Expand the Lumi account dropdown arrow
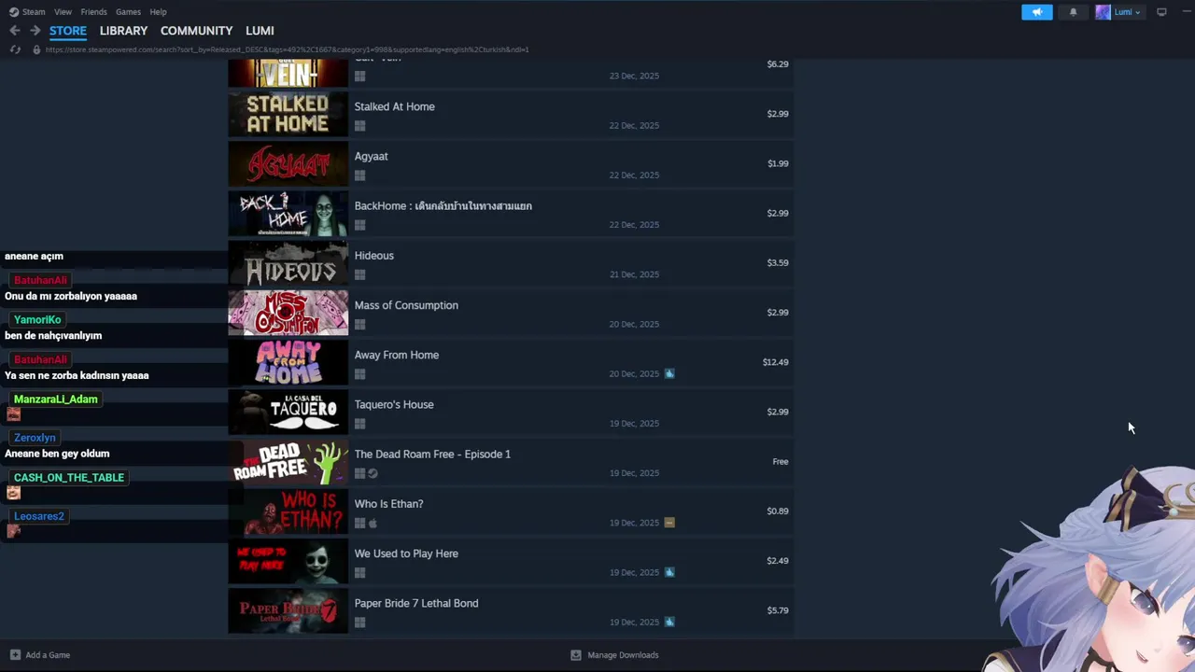The height and width of the screenshot is (672, 1195). (x=1137, y=13)
